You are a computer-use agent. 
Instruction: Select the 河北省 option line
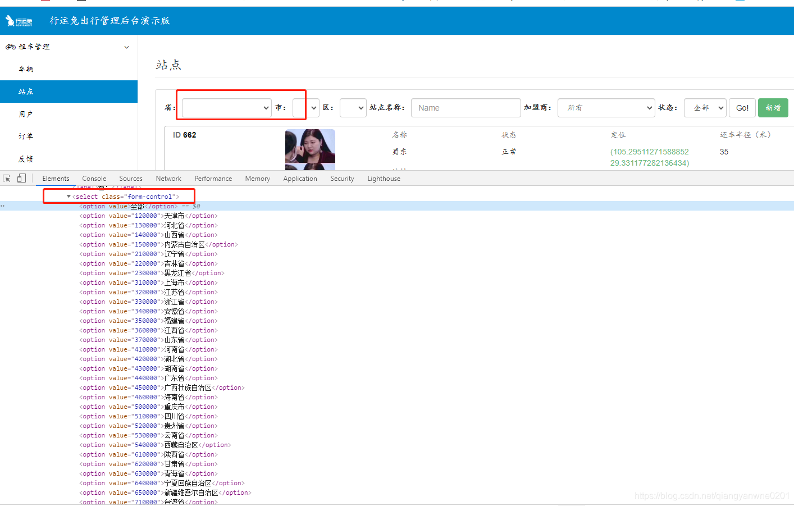(148, 225)
